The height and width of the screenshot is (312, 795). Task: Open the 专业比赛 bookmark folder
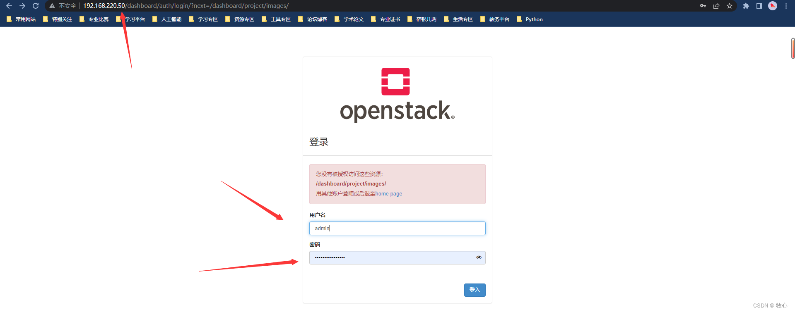pos(94,19)
